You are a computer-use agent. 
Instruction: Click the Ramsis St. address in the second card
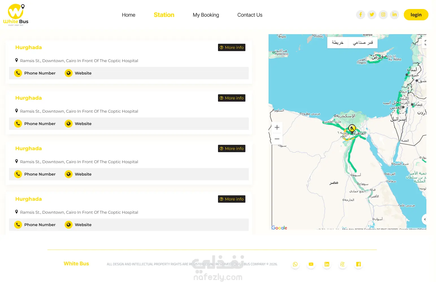point(79,111)
